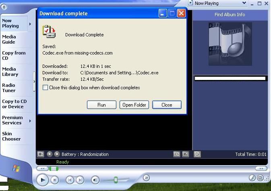Mute the audio with the speaker icon

(95, 180)
